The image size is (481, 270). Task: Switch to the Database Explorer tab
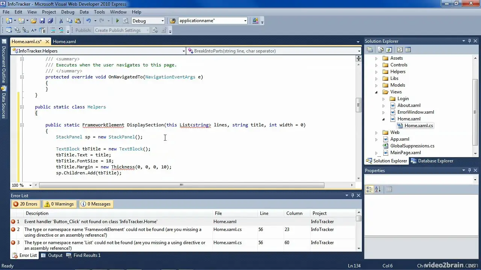432,161
